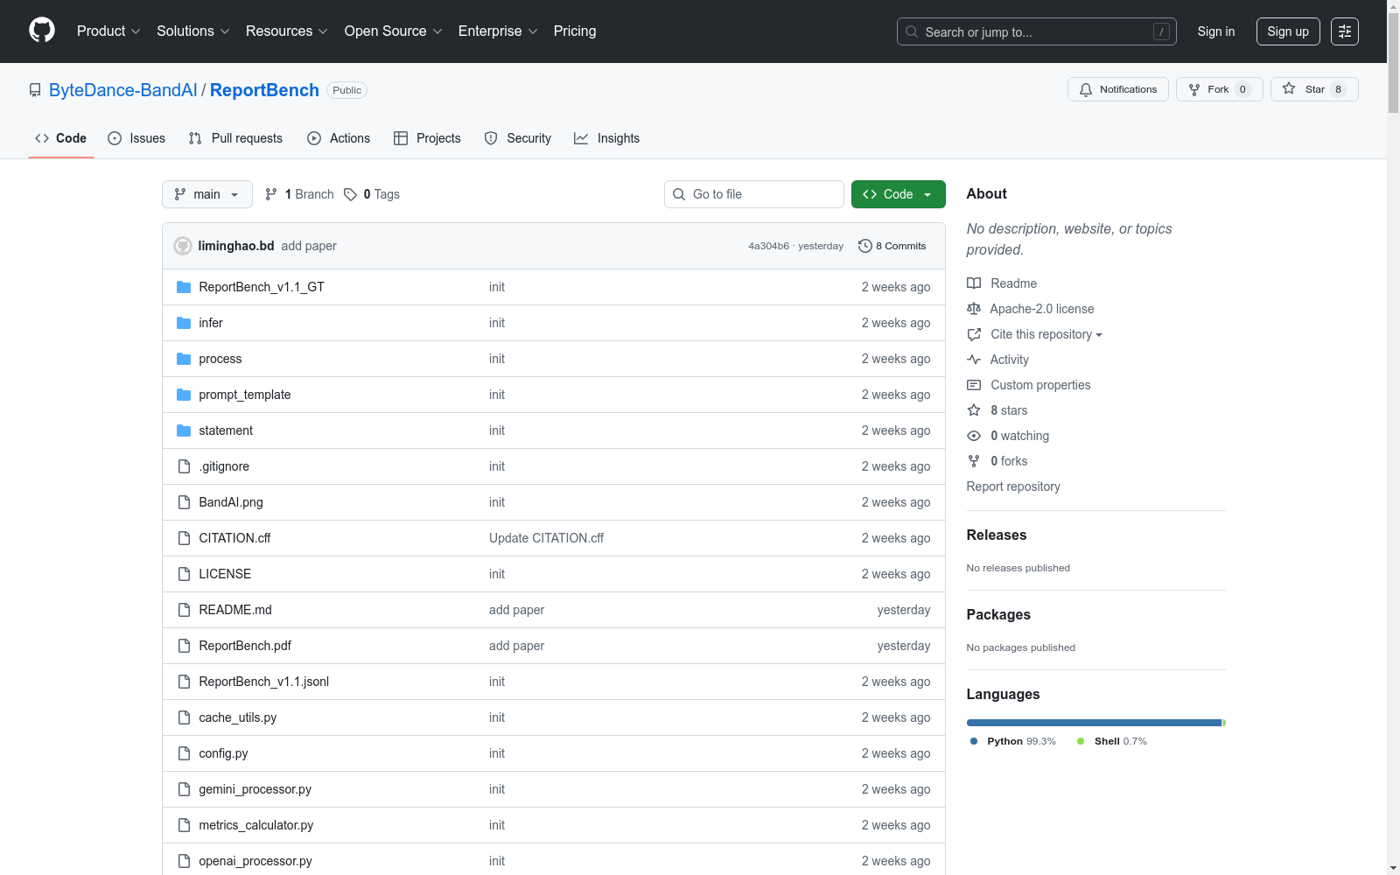Fork the ReportBench repository
The height and width of the screenshot is (875, 1400).
pyautogui.click(x=1220, y=89)
